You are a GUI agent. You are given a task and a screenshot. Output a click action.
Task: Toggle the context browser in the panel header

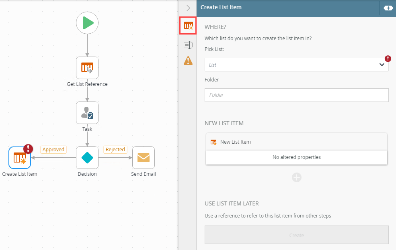[388, 8]
